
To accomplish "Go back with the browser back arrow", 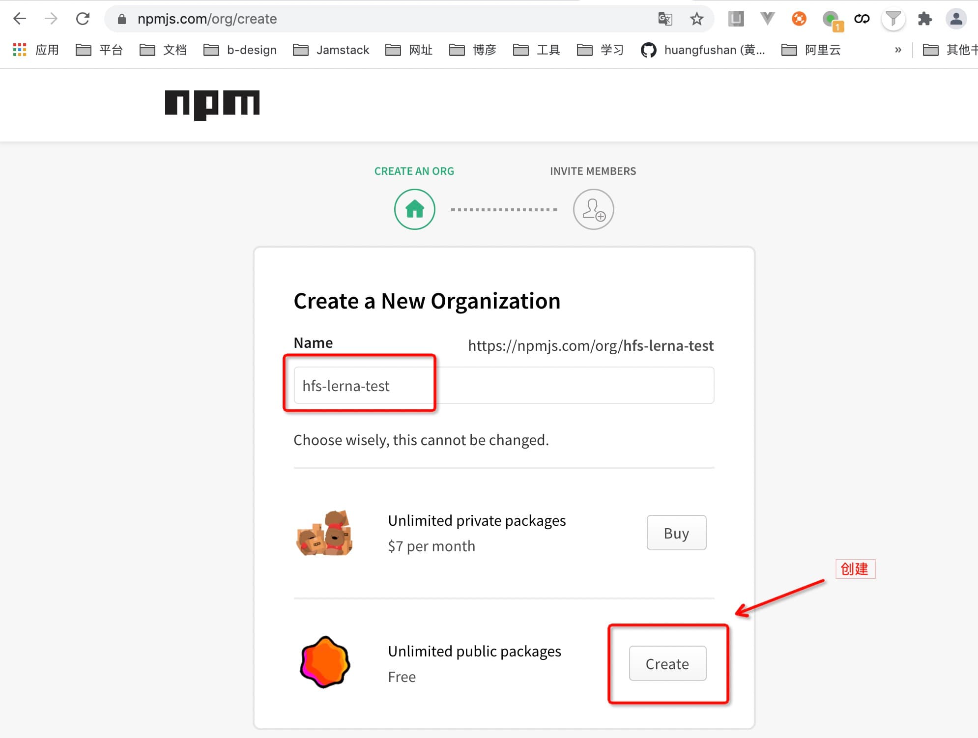I will click(20, 19).
